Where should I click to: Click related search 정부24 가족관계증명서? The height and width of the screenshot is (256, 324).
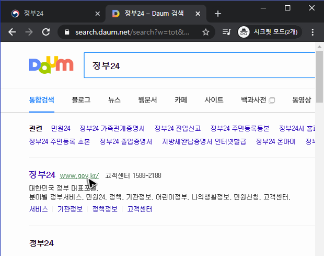pos(112,128)
